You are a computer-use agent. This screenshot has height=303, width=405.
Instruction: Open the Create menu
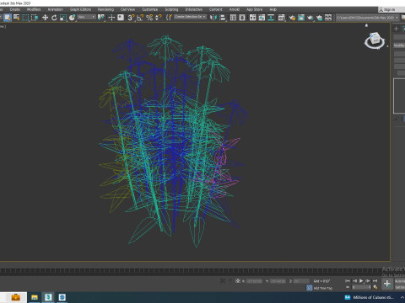(x=15, y=9)
